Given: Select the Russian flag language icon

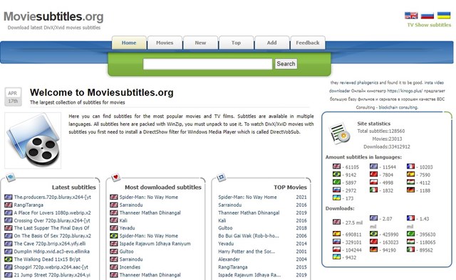Looking at the screenshot, I should (427, 16).
